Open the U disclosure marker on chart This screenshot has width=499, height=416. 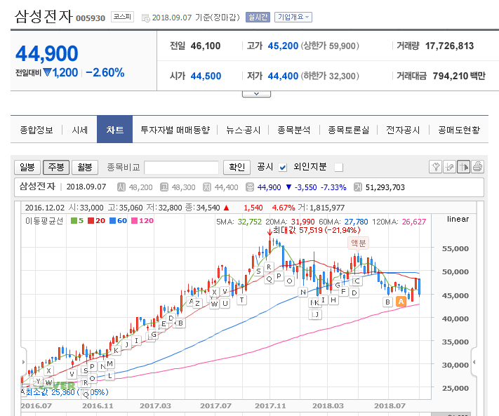click(225, 303)
